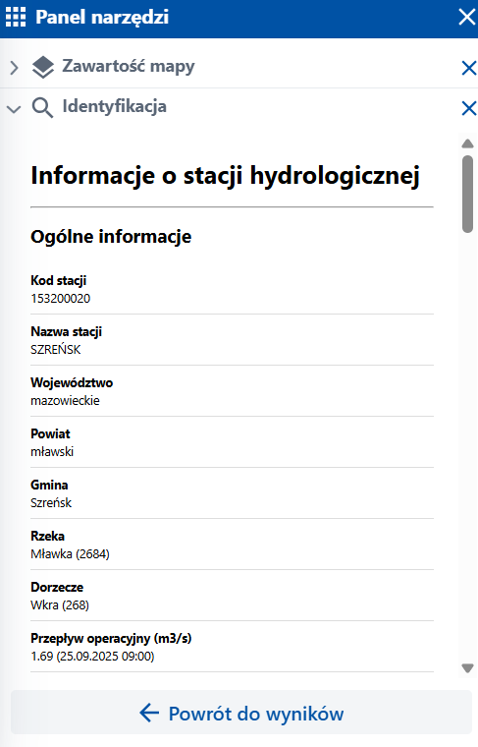Click the river value Mławka (2684)
Image resolution: width=478 pixels, height=747 pixels.
[x=70, y=554]
